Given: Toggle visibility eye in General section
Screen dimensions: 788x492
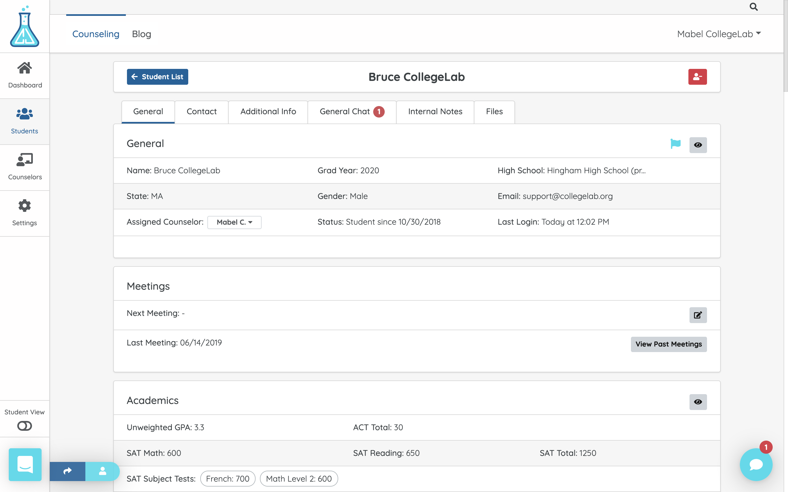Looking at the screenshot, I should (x=698, y=145).
